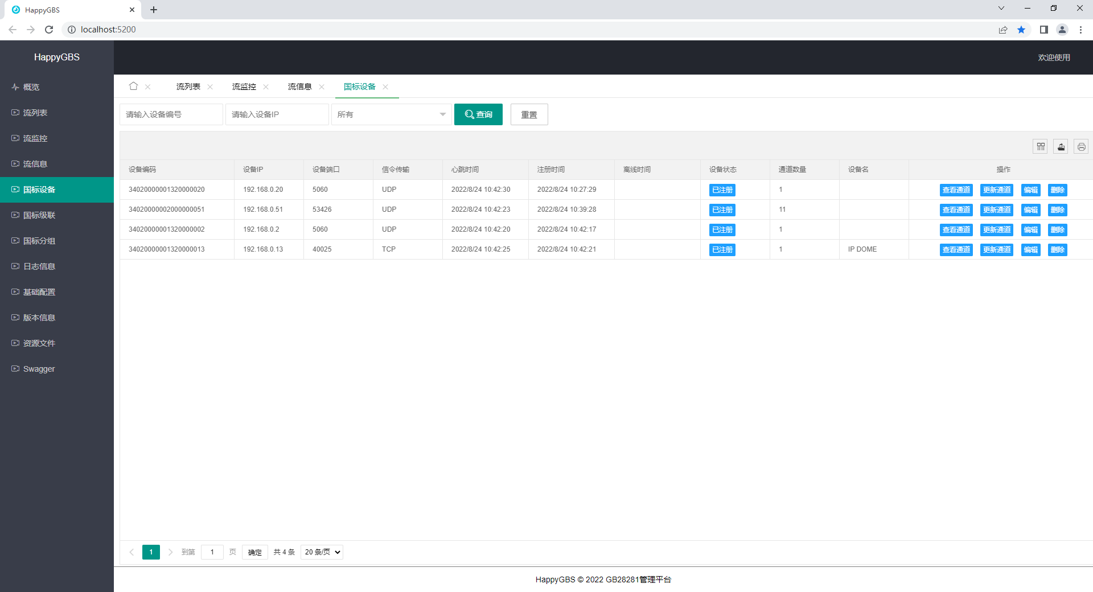1093x592 pixels.
Task: Expand the 所有 status dropdown
Action: [391, 114]
